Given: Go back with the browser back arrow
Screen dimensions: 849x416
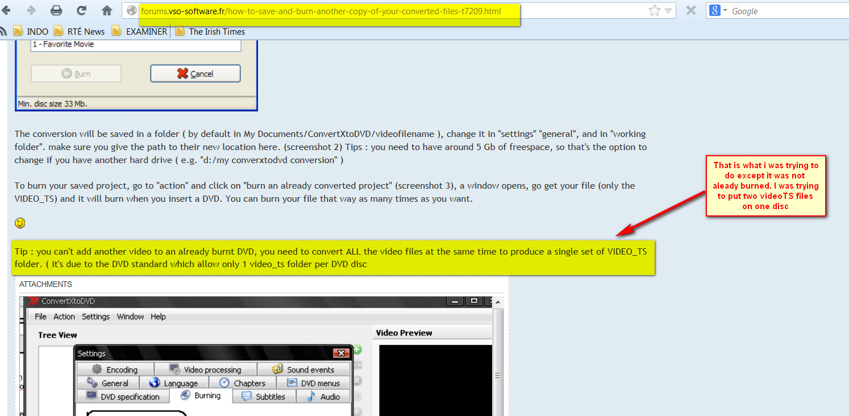Looking at the screenshot, I should tap(6, 10).
